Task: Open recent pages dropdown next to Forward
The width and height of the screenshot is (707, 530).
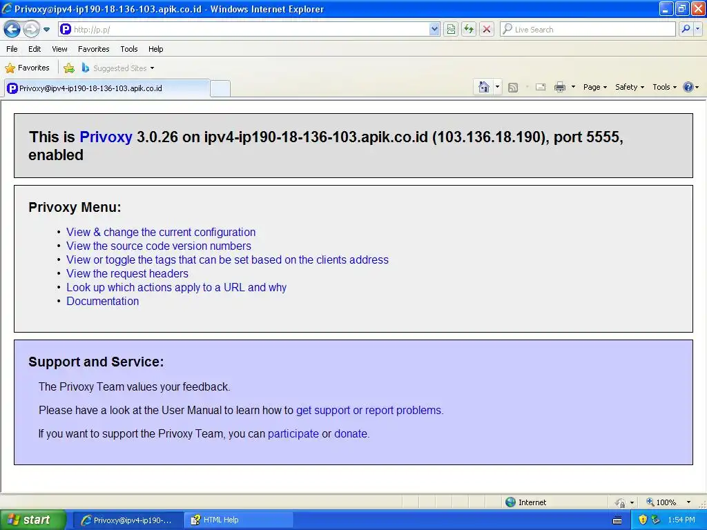Action: pyautogui.click(x=46, y=30)
